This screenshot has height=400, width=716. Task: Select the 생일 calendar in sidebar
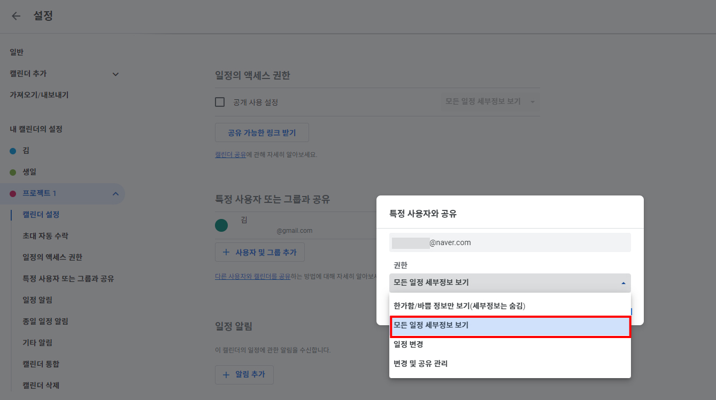tap(29, 172)
